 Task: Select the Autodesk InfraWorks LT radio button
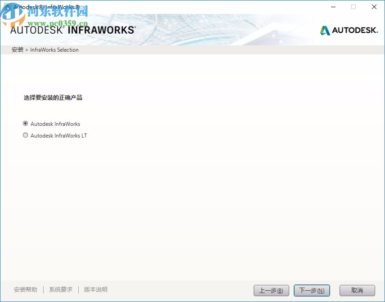[26, 135]
